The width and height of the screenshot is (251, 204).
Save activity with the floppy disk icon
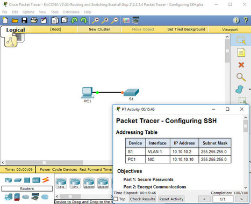tap(24, 20)
